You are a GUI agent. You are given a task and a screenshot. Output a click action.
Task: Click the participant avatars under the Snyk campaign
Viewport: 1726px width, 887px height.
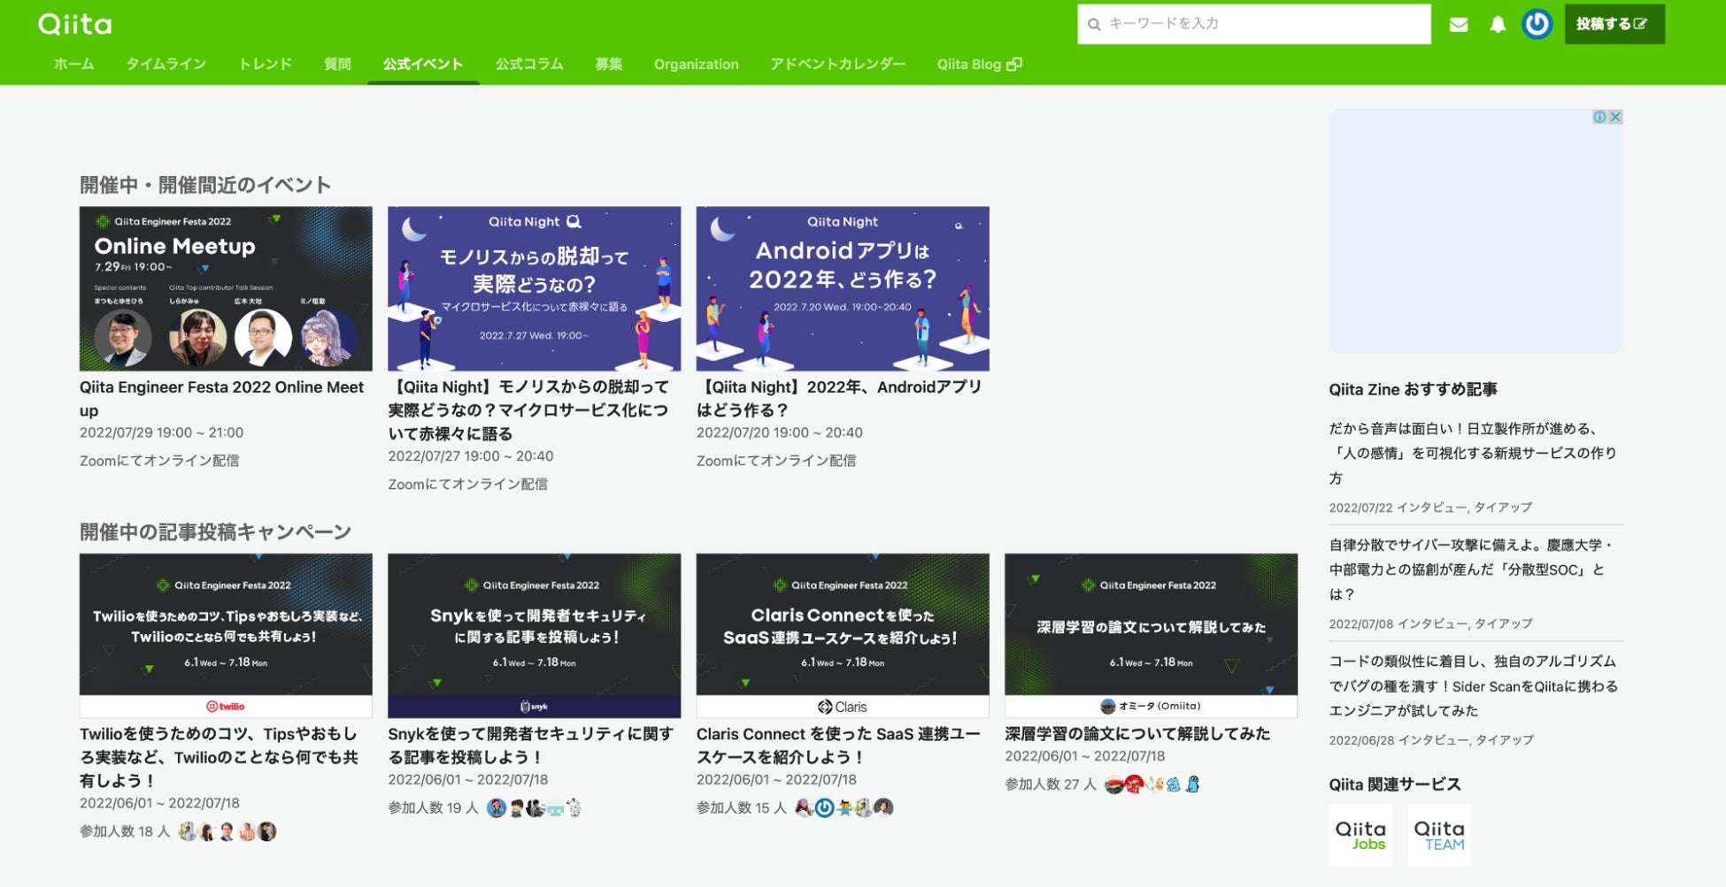click(536, 808)
